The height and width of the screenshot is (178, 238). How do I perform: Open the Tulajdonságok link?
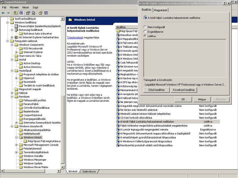75,38
